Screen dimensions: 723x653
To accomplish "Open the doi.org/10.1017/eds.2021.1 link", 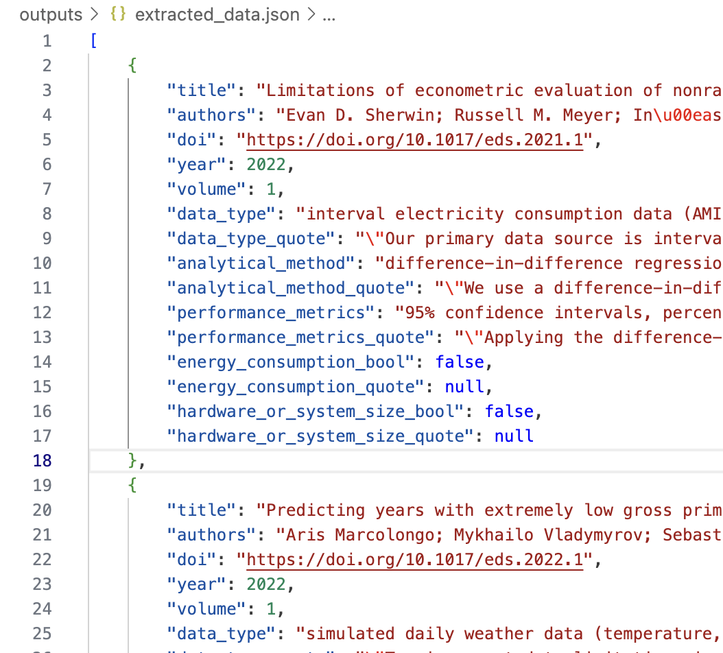I will click(414, 140).
